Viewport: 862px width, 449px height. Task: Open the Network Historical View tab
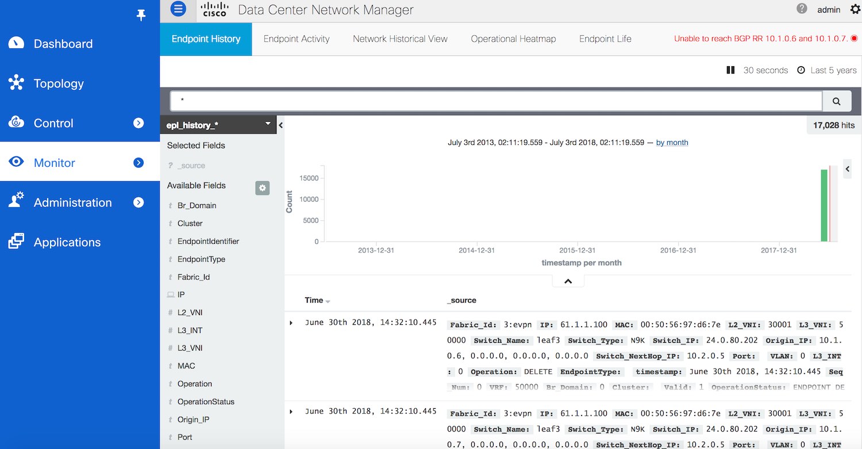400,39
